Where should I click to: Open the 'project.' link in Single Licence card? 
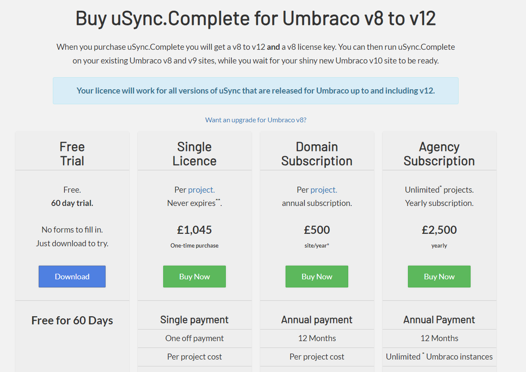[202, 189]
